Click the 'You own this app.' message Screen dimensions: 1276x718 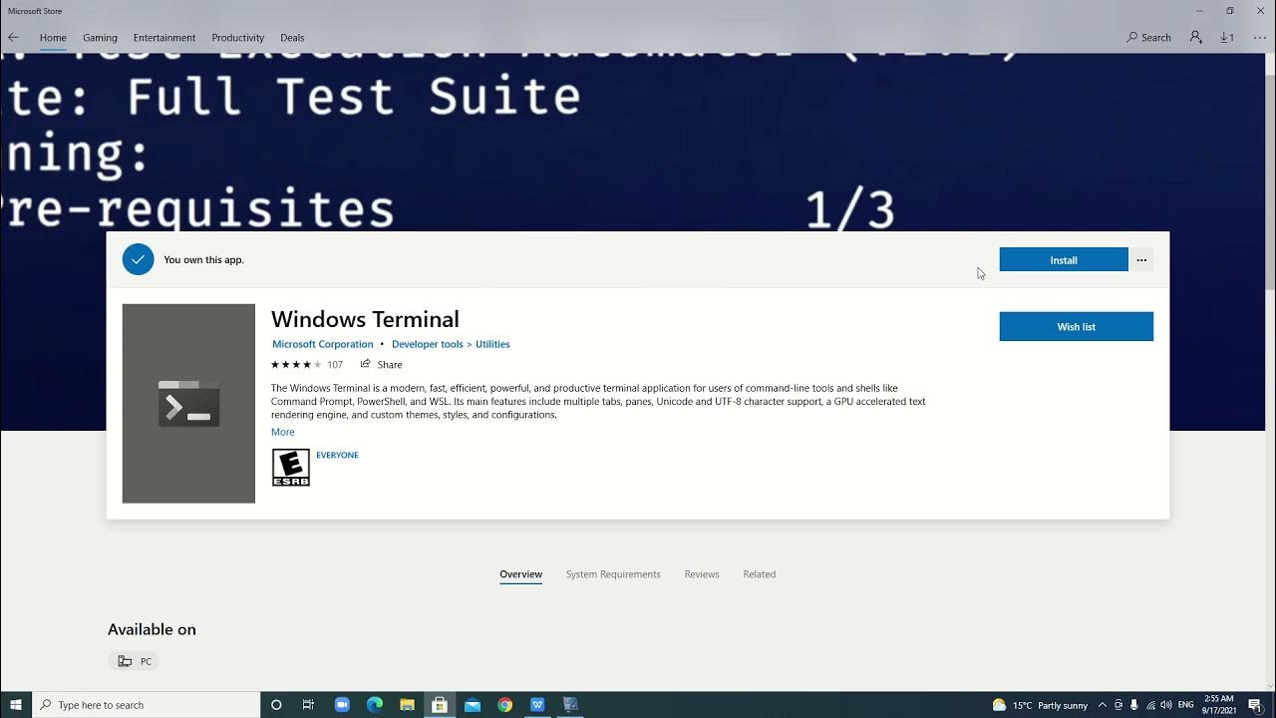[204, 260]
